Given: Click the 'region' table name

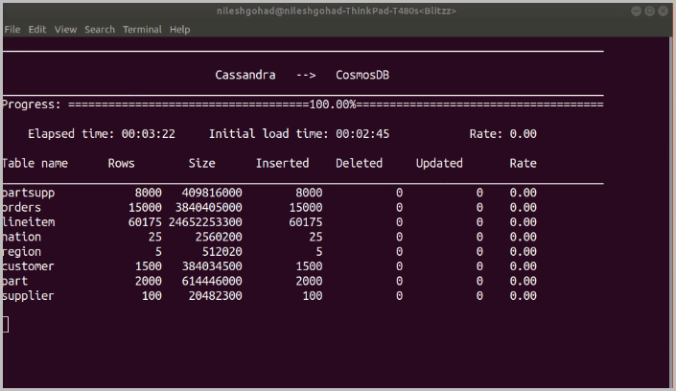Looking at the screenshot, I should click(x=21, y=252).
